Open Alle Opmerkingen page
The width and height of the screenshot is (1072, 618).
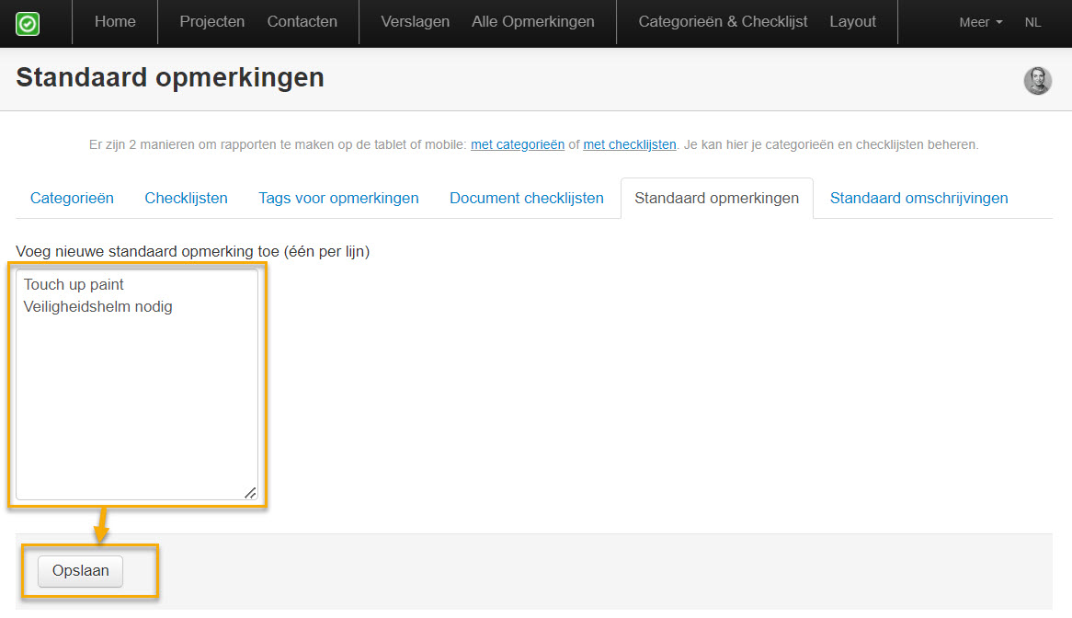533,22
